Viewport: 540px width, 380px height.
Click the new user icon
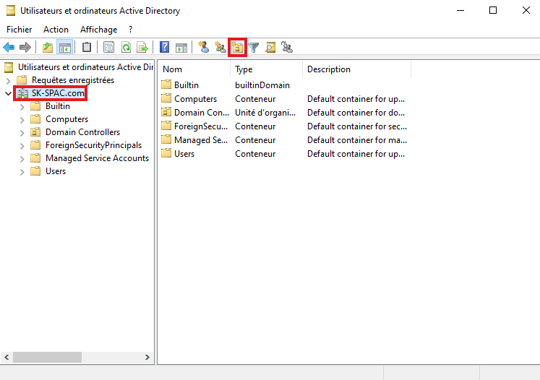pyautogui.click(x=204, y=48)
